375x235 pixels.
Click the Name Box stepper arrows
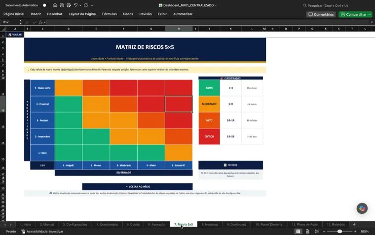click(x=21, y=22)
